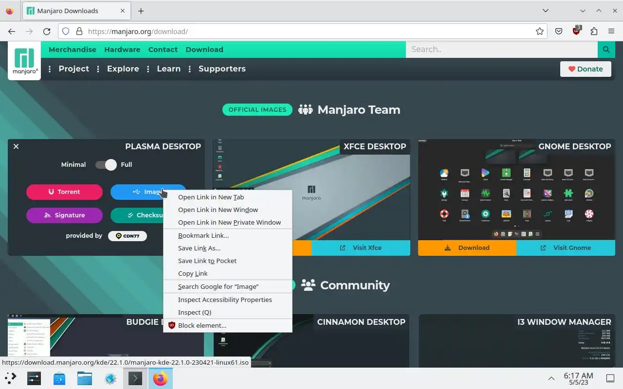Image resolution: width=623 pixels, height=389 pixels.
Task: Open a new tab with the plus icon
Action: pyautogui.click(x=141, y=11)
